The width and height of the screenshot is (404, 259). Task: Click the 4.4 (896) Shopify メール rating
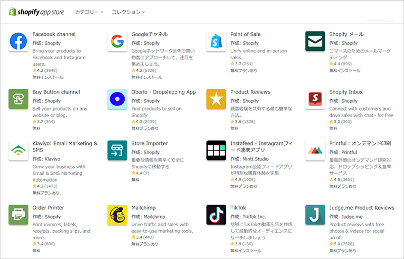tap(340, 64)
